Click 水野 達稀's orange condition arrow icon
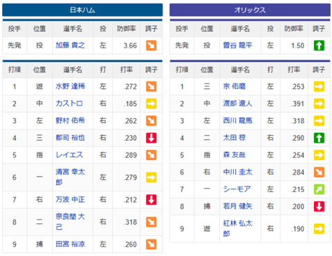 click(x=151, y=86)
